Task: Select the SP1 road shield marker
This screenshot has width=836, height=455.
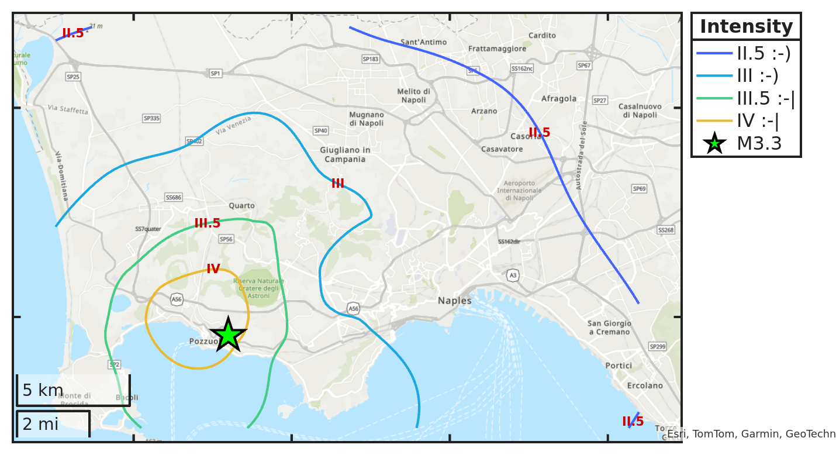Action: click(x=216, y=73)
